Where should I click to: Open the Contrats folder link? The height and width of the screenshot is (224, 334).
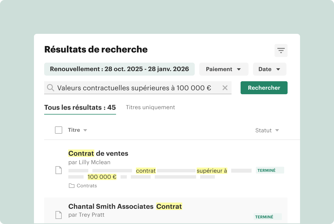pyautogui.click(x=87, y=186)
